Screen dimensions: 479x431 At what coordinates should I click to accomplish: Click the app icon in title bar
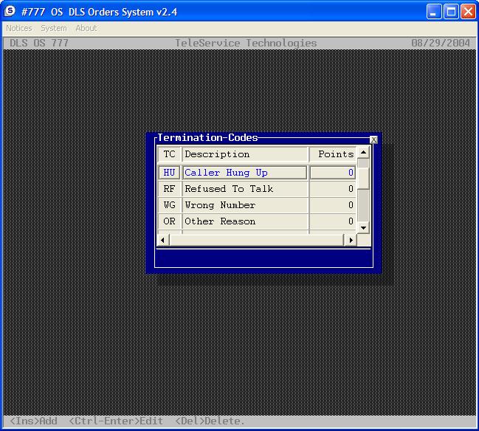coord(10,11)
